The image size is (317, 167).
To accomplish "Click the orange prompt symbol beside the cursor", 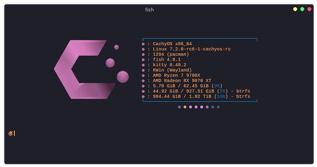I will [11, 133].
